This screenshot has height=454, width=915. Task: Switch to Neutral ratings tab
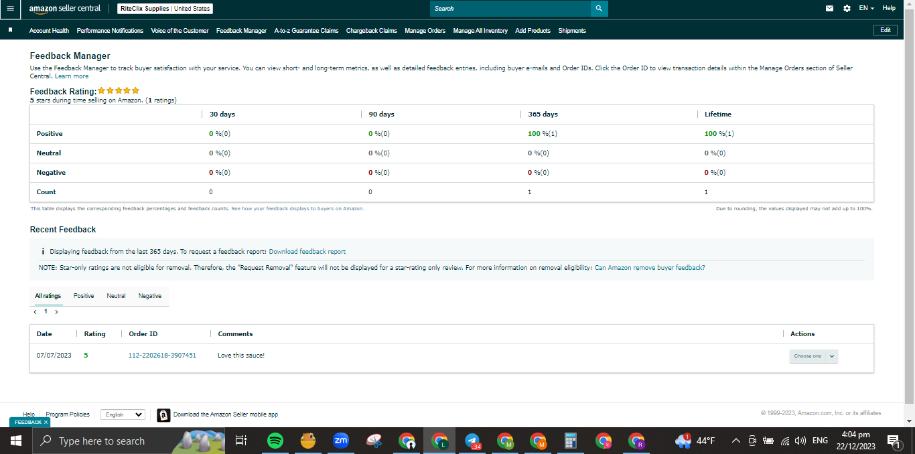(x=116, y=296)
